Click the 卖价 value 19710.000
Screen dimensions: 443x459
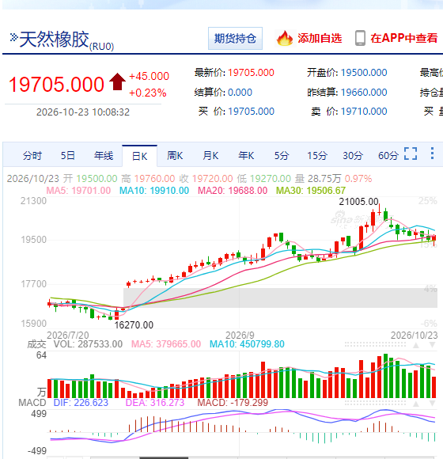[x=364, y=112]
